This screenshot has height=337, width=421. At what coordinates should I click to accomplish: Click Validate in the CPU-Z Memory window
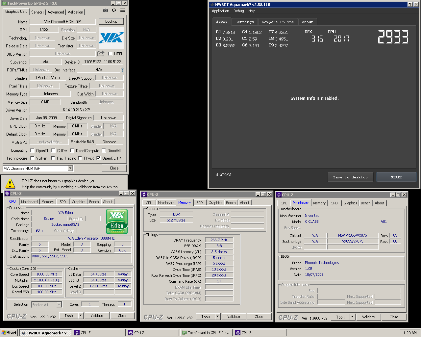tap(234, 317)
